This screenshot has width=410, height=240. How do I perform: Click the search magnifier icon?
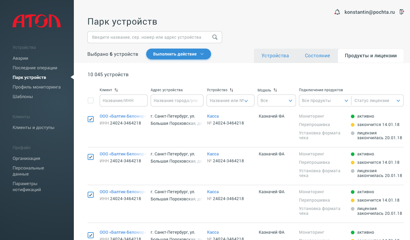(x=215, y=37)
